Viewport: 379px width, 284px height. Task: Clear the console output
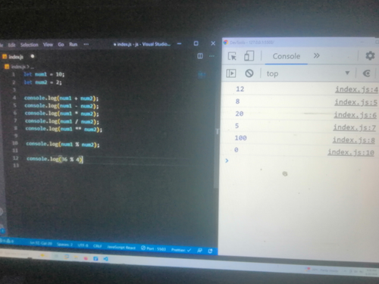point(249,73)
